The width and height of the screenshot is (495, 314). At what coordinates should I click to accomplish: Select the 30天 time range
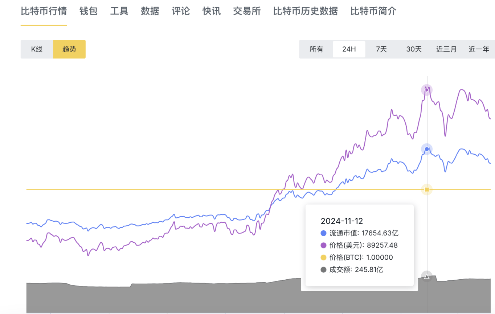(x=414, y=49)
